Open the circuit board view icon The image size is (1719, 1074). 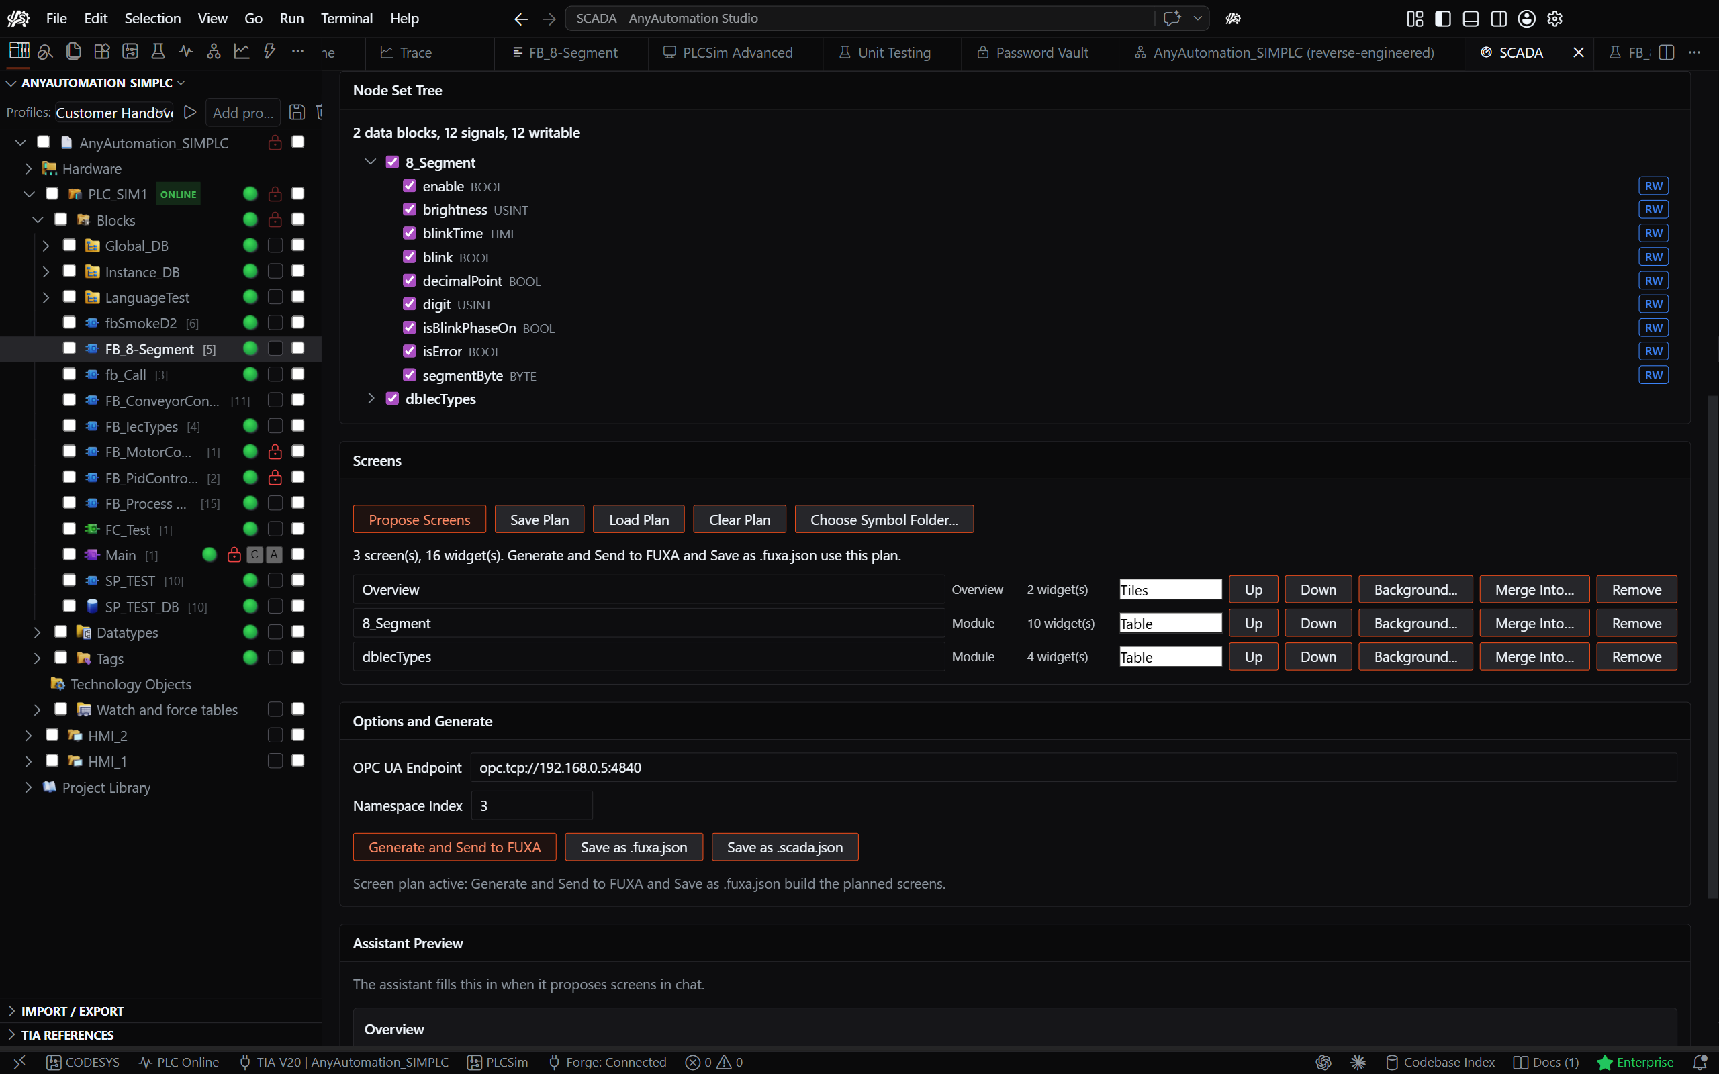(130, 51)
